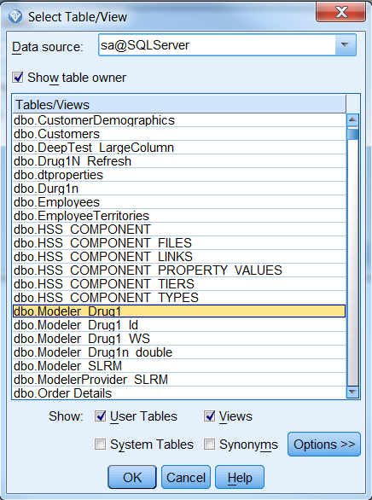This screenshot has width=372, height=500.
Task: Open Help for this dialog
Action: [x=240, y=477]
